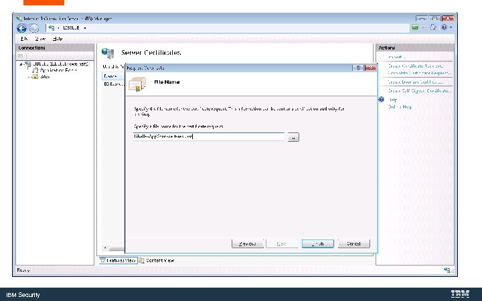
Task: Expand the Sites node
Action: pos(29,77)
